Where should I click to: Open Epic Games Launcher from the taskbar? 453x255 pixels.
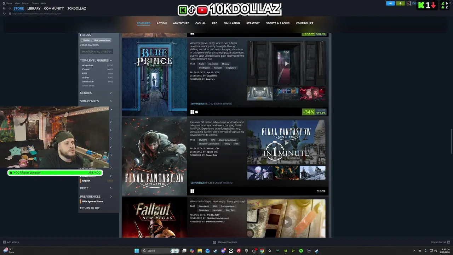(246, 251)
